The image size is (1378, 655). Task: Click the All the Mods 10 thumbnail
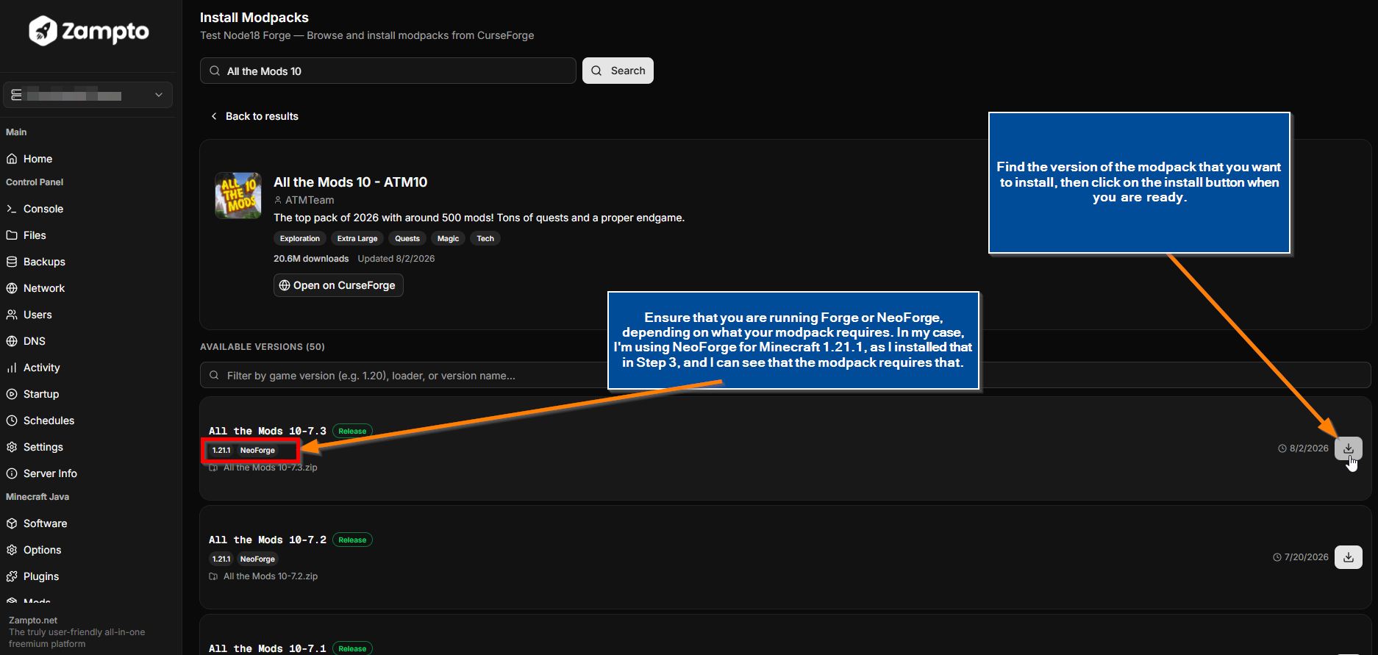238,196
